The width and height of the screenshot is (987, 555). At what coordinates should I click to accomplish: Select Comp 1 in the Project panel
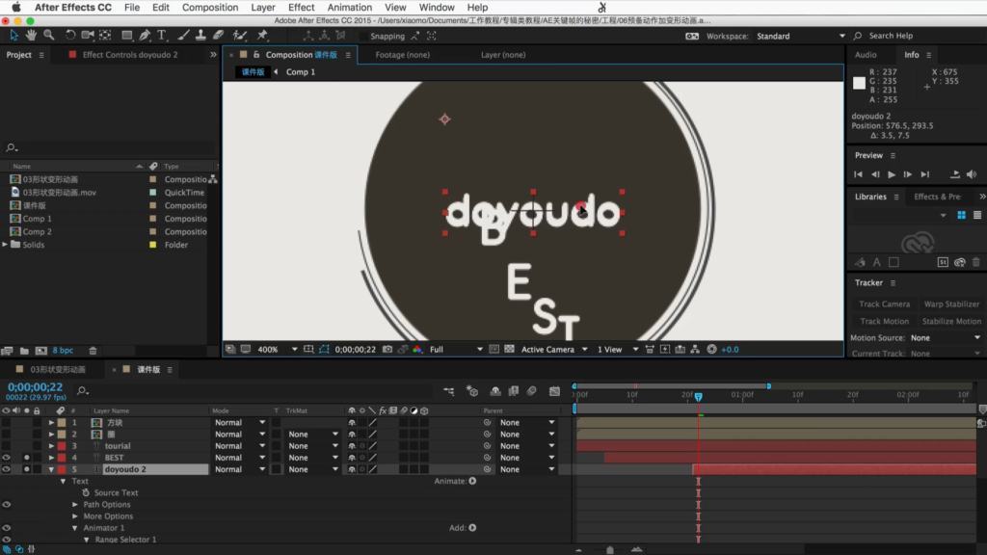pyautogui.click(x=37, y=219)
